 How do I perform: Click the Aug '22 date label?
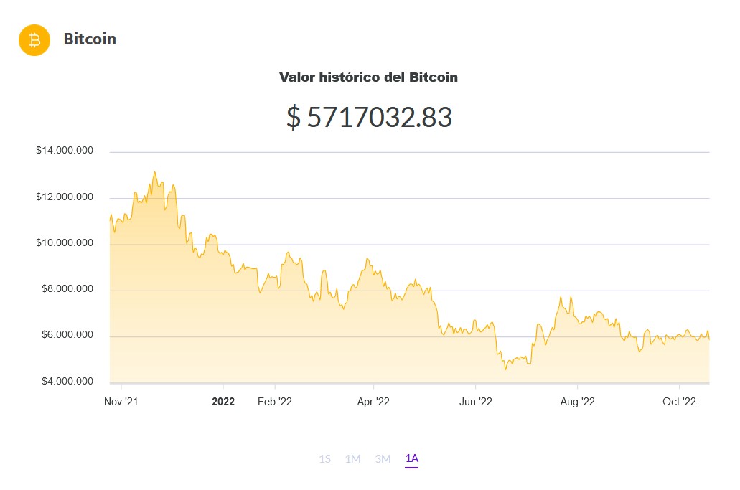(578, 402)
